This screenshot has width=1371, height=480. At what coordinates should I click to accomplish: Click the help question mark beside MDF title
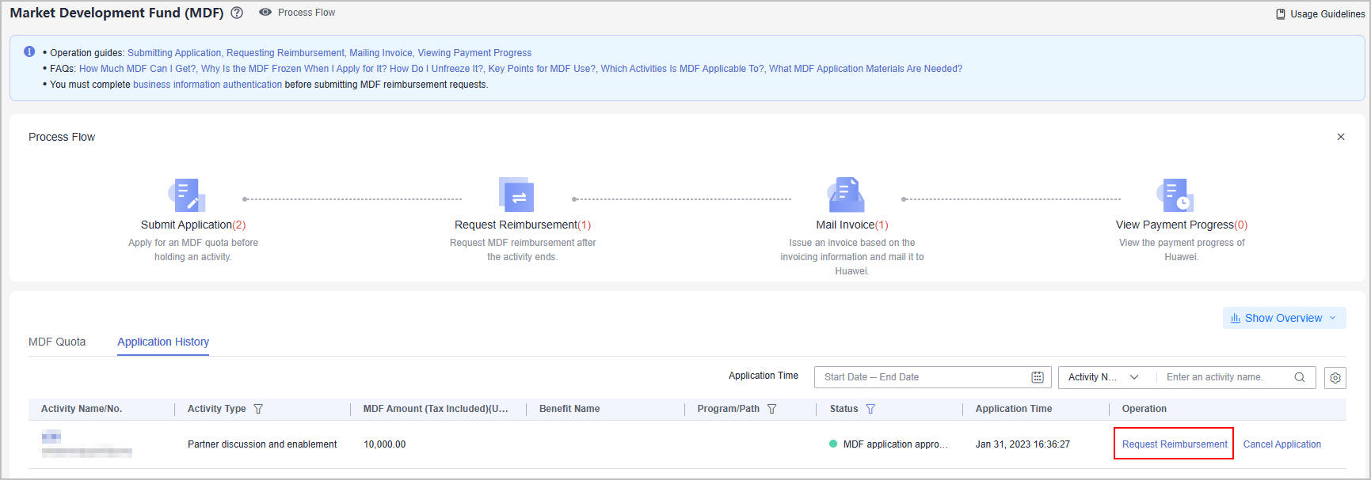[x=237, y=13]
